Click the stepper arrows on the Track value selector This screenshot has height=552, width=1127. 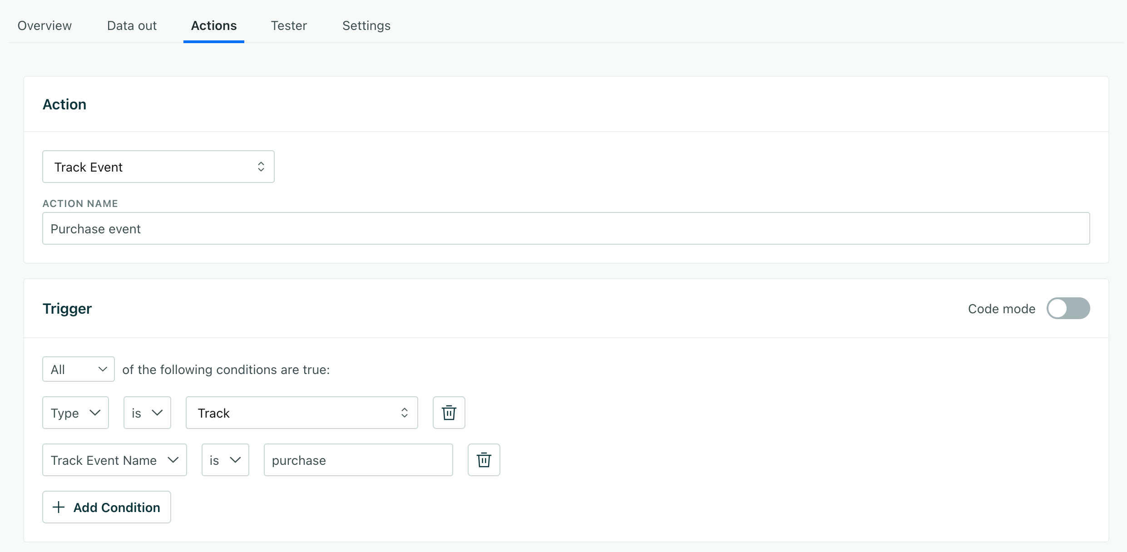point(404,413)
